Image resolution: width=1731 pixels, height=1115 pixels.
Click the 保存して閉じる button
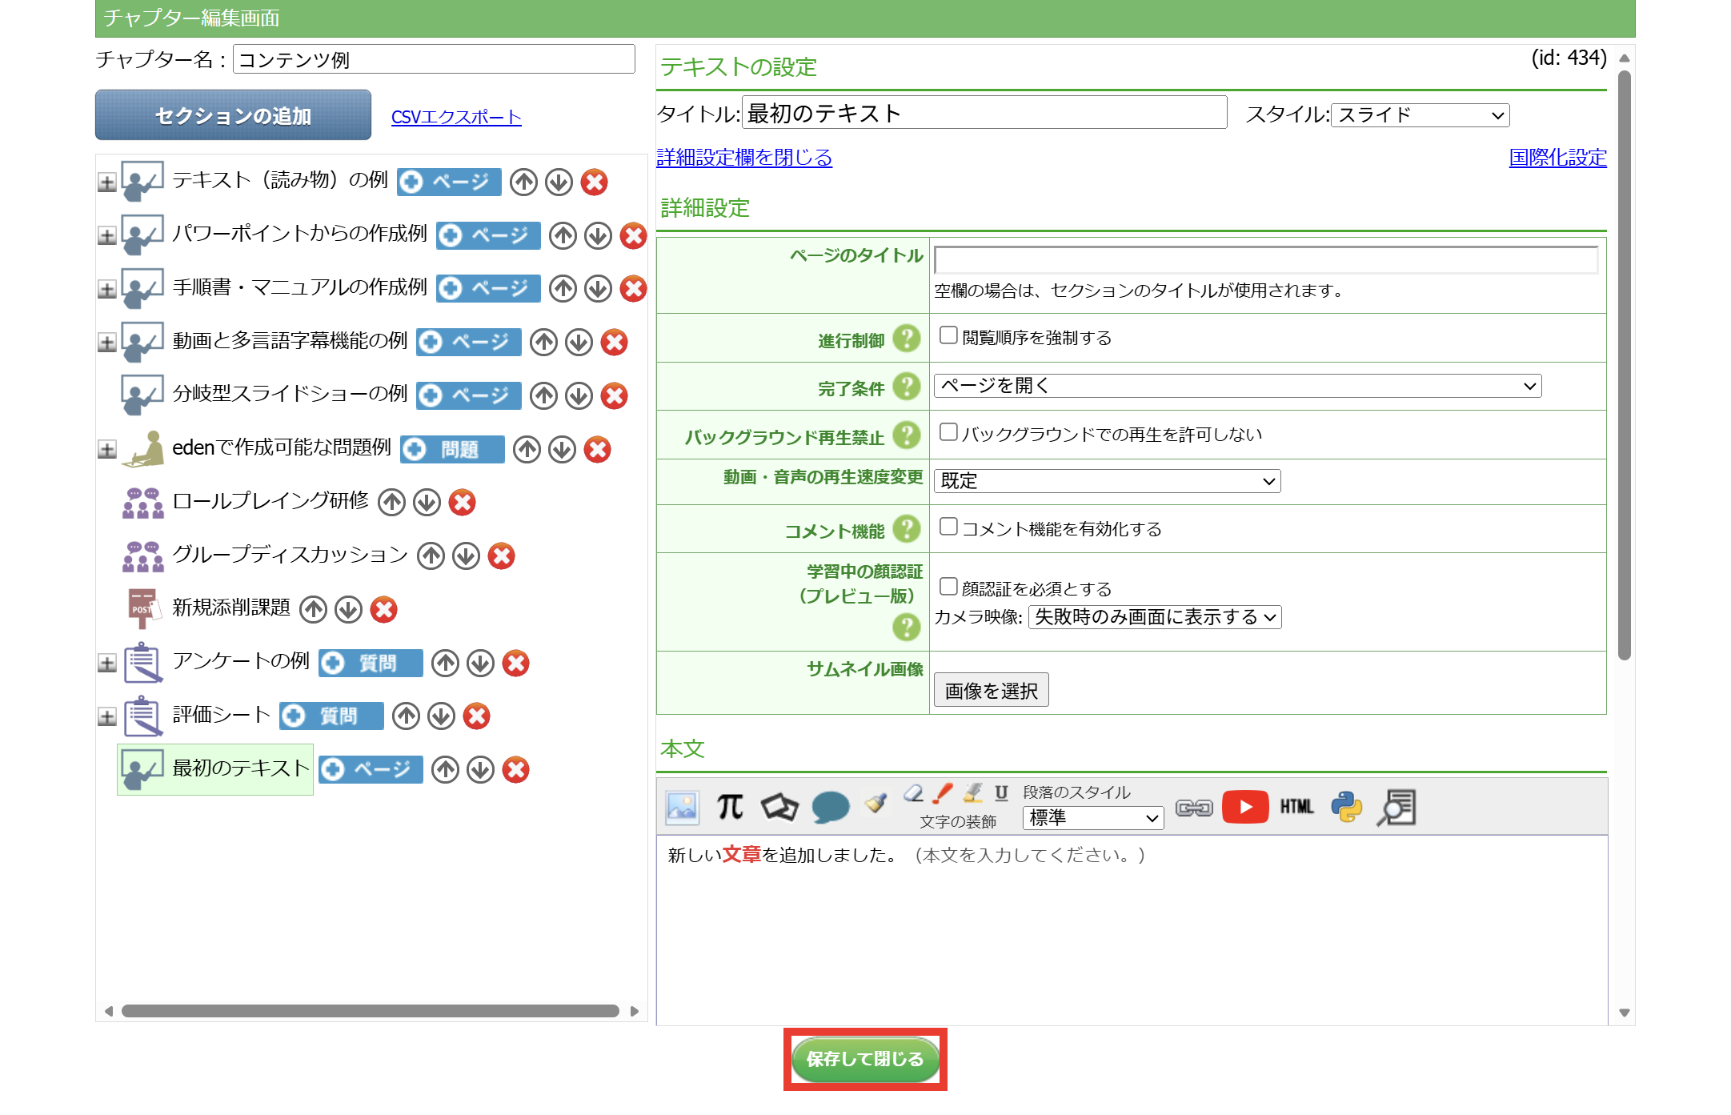point(865,1059)
